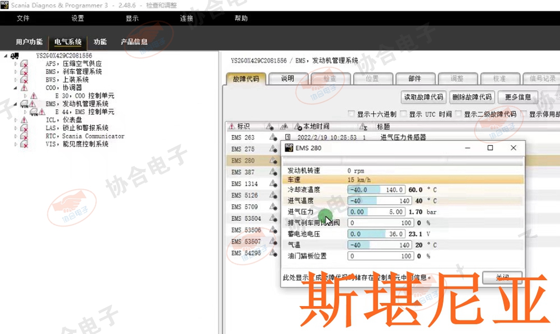Select the LAS 锁止和警报系统 tree item

point(77,128)
